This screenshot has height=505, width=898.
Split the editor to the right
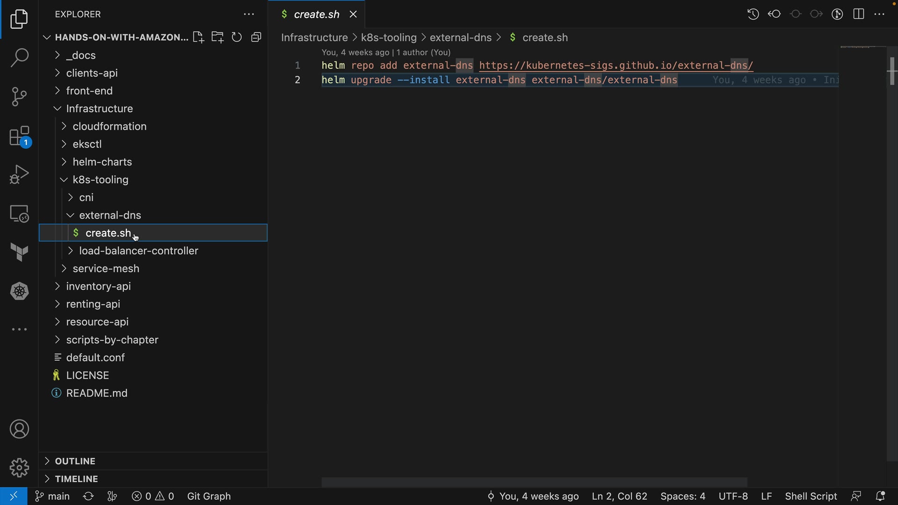[859, 14]
